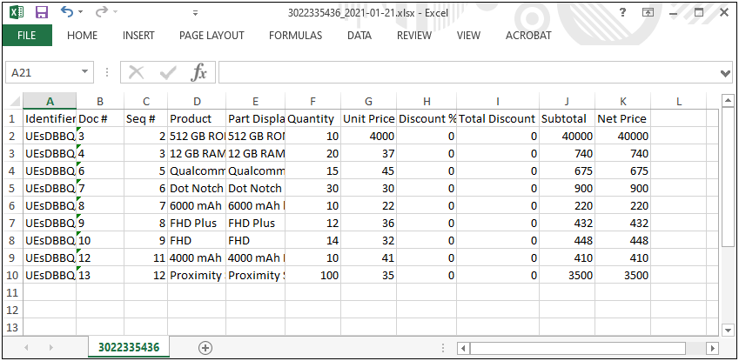Click the Cancel X icon in formula bar
Image resolution: width=739 pixels, height=361 pixels.
click(136, 72)
